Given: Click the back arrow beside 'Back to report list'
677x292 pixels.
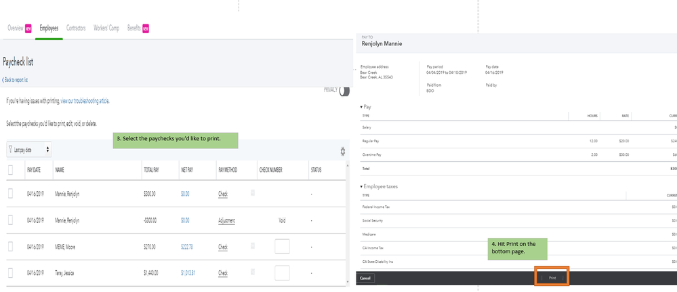Looking at the screenshot, I should [x=4, y=79].
